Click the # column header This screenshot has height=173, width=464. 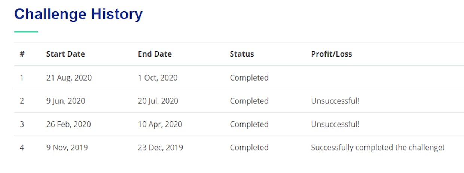click(x=22, y=54)
